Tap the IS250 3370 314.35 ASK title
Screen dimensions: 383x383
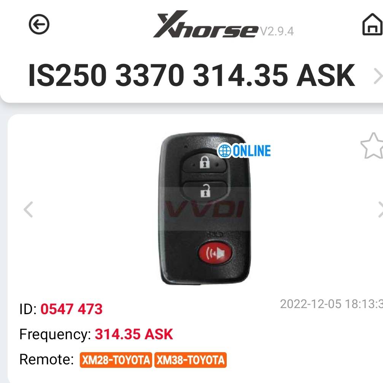[x=192, y=75]
